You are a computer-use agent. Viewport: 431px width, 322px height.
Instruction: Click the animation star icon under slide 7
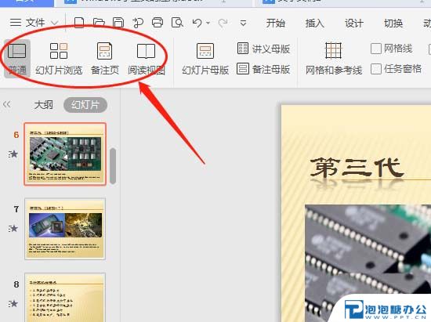point(13,228)
